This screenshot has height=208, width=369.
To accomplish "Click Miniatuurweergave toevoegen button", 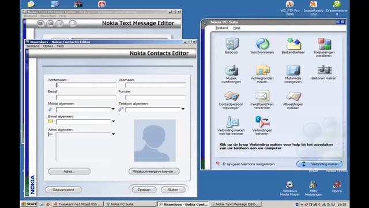I will pyautogui.click(x=154, y=172).
